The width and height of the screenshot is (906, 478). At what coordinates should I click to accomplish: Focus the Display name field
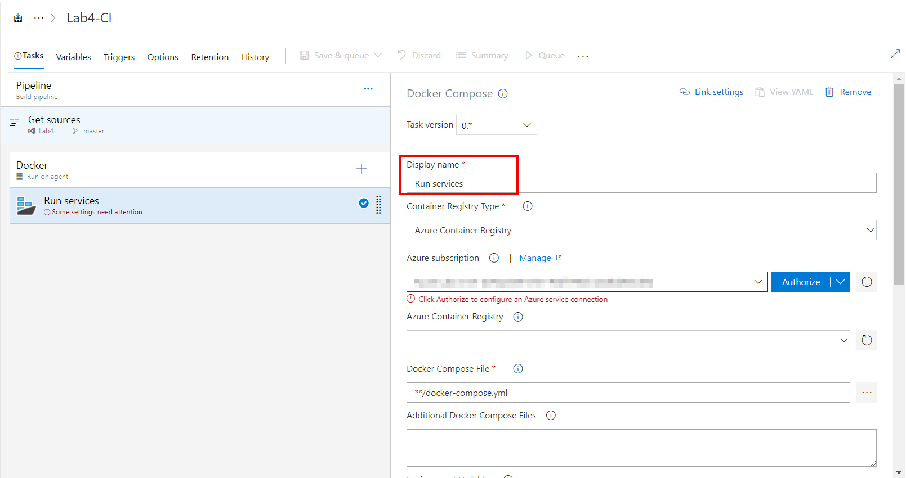click(641, 183)
